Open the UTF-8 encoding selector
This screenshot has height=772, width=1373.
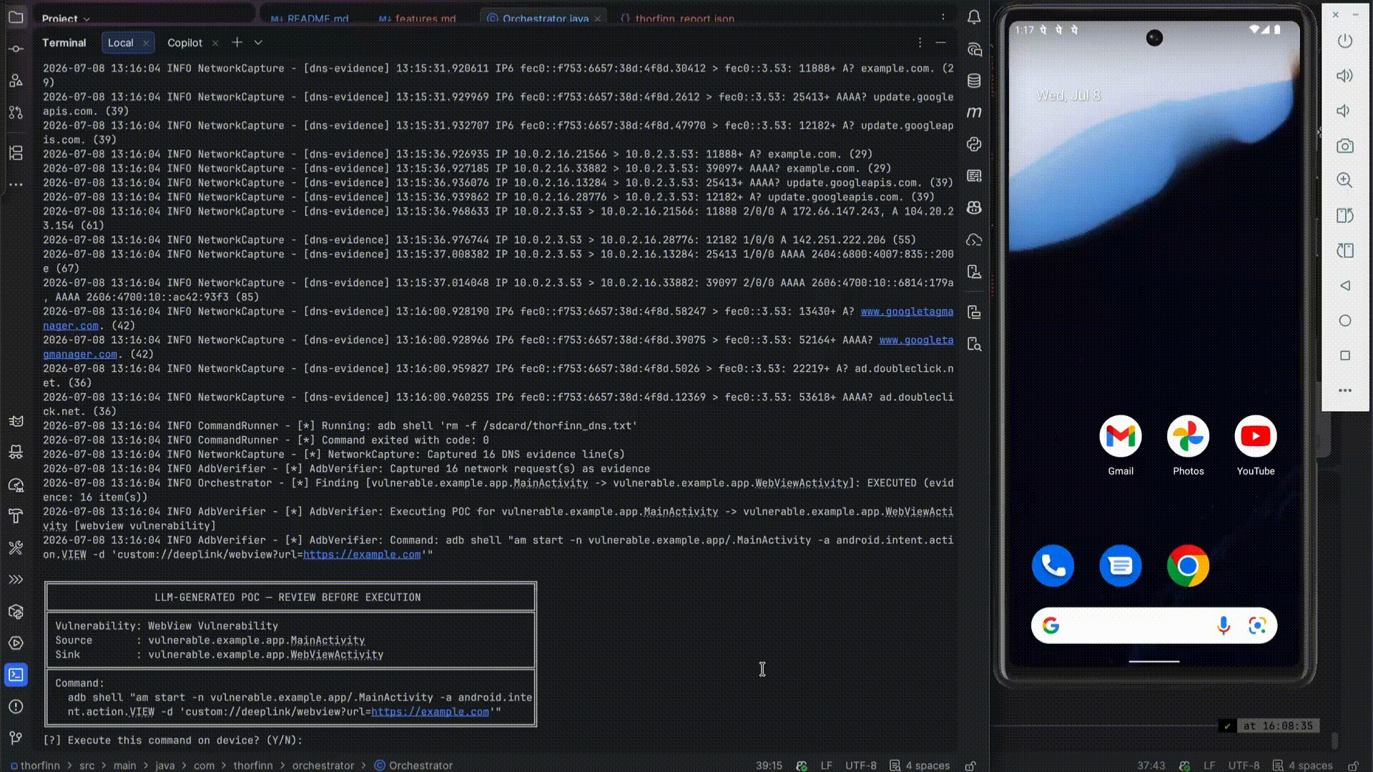860,766
